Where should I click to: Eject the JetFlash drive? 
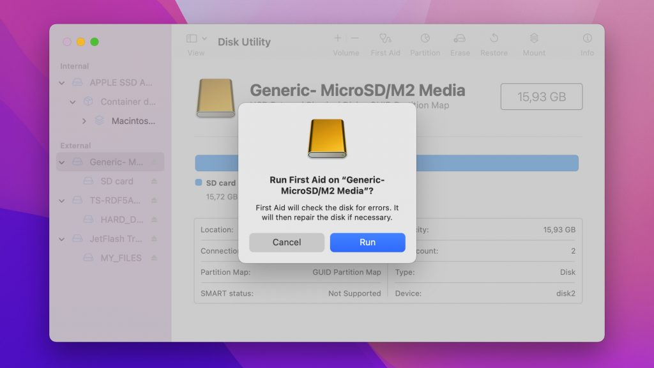[x=153, y=238]
